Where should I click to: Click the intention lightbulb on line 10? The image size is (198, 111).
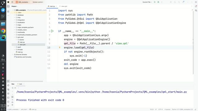60,47
